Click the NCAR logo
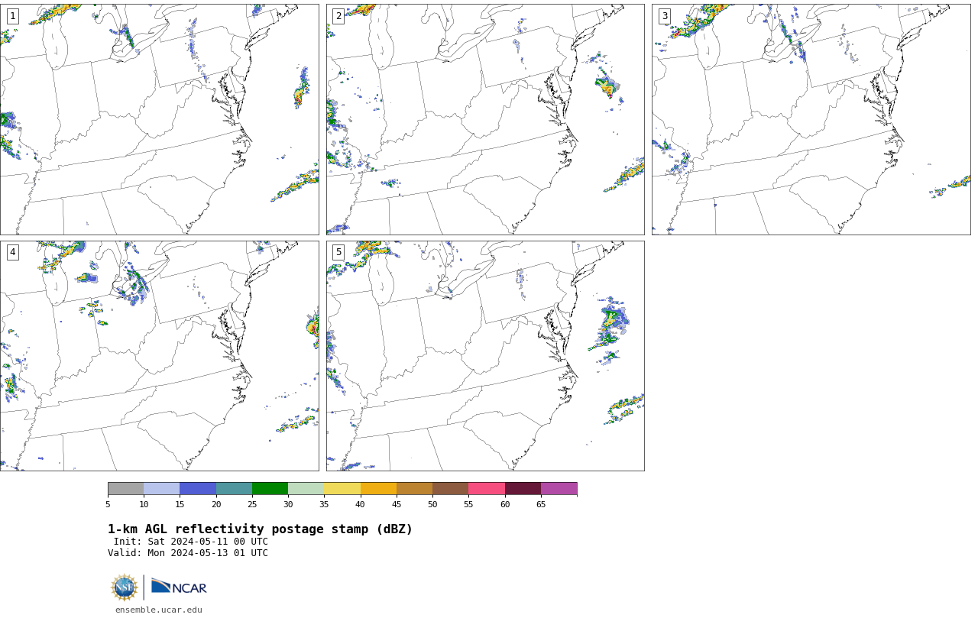The height and width of the screenshot is (618, 978). coord(179,587)
